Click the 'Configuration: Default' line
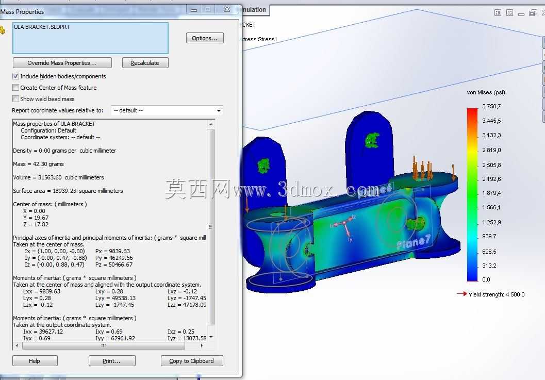The image size is (545, 380). [x=48, y=130]
